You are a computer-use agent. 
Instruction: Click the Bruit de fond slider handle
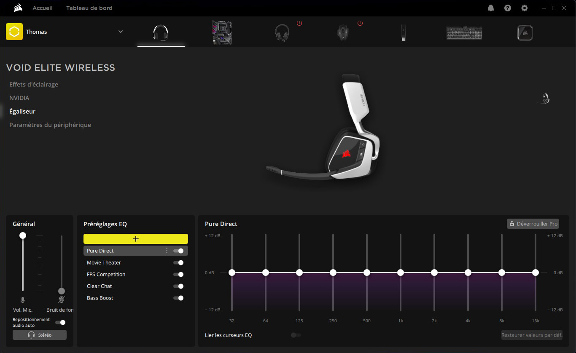[62, 291]
